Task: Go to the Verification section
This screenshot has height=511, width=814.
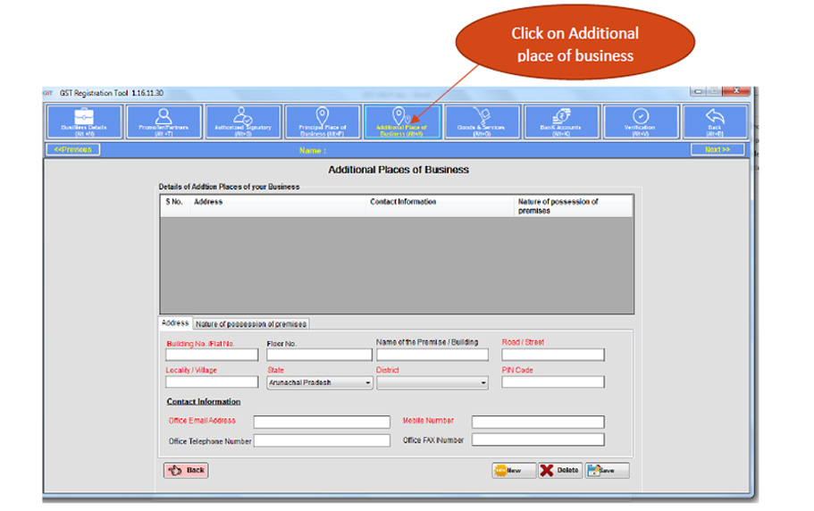Action: [x=640, y=122]
